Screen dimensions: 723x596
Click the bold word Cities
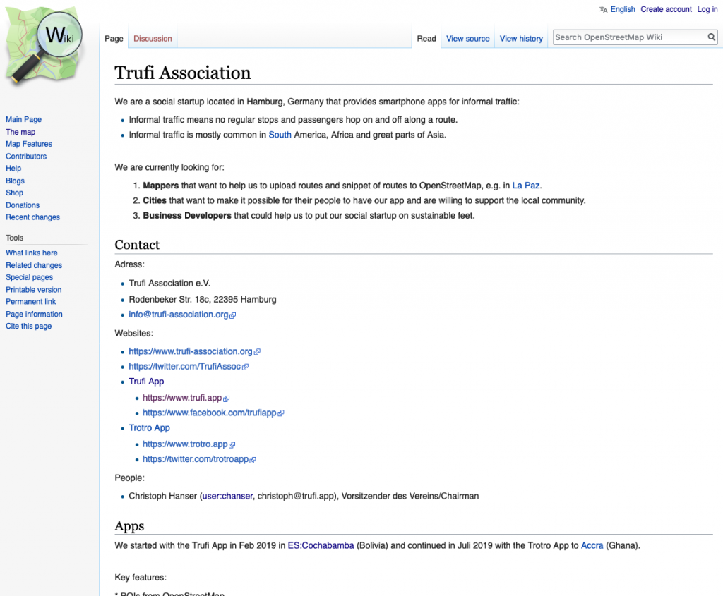[x=155, y=200]
